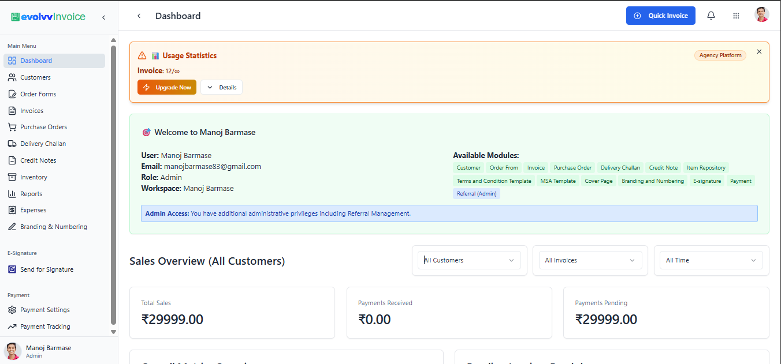Open Customers in main menu

(54, 77)
